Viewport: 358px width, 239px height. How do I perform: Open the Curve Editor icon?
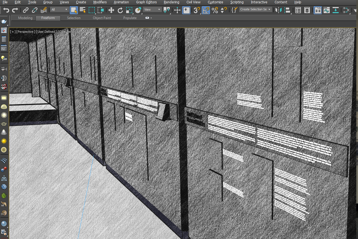(x=327, y=10)
